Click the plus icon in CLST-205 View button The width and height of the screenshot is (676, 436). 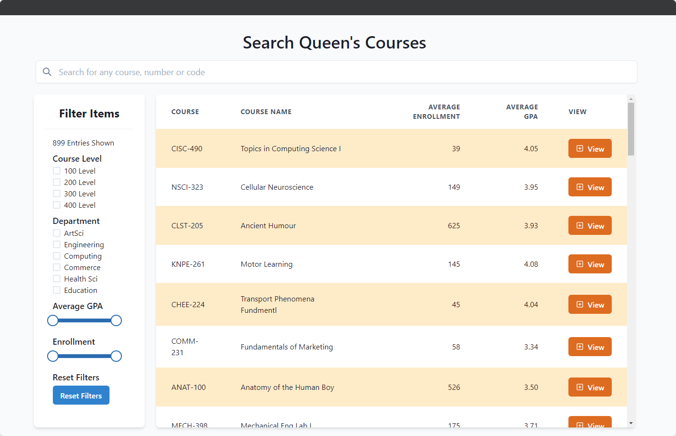[580, 226]
